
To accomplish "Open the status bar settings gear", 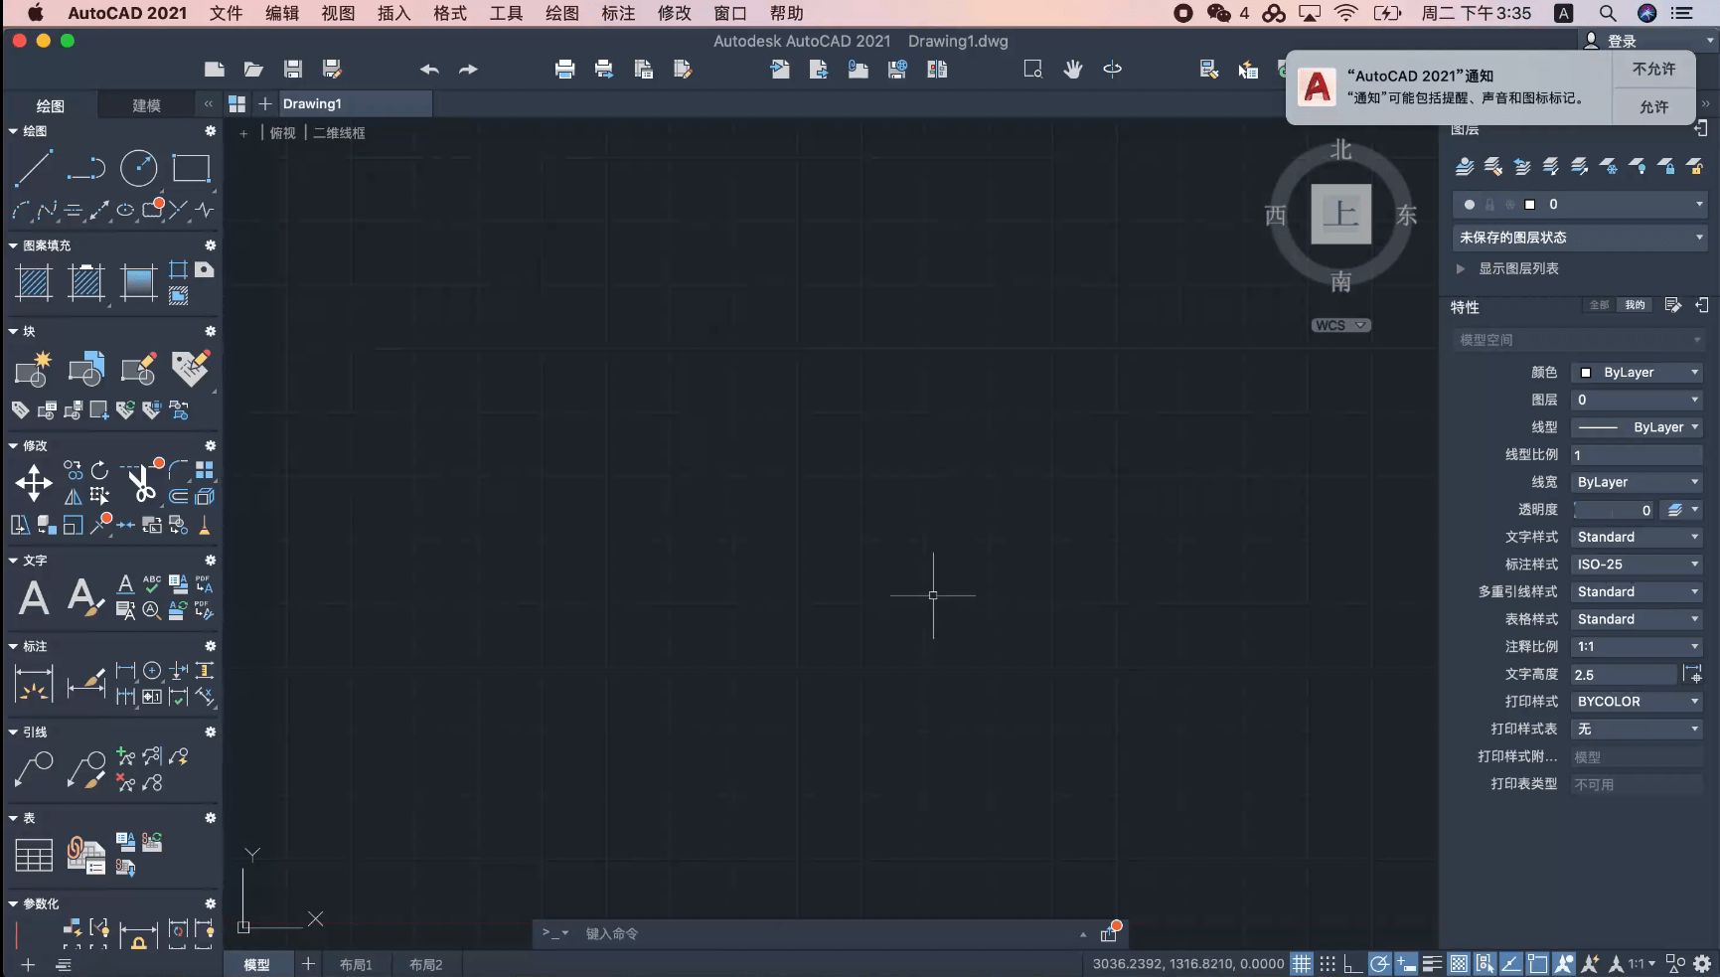I will pyautogui.click(x=1702, y=963).
